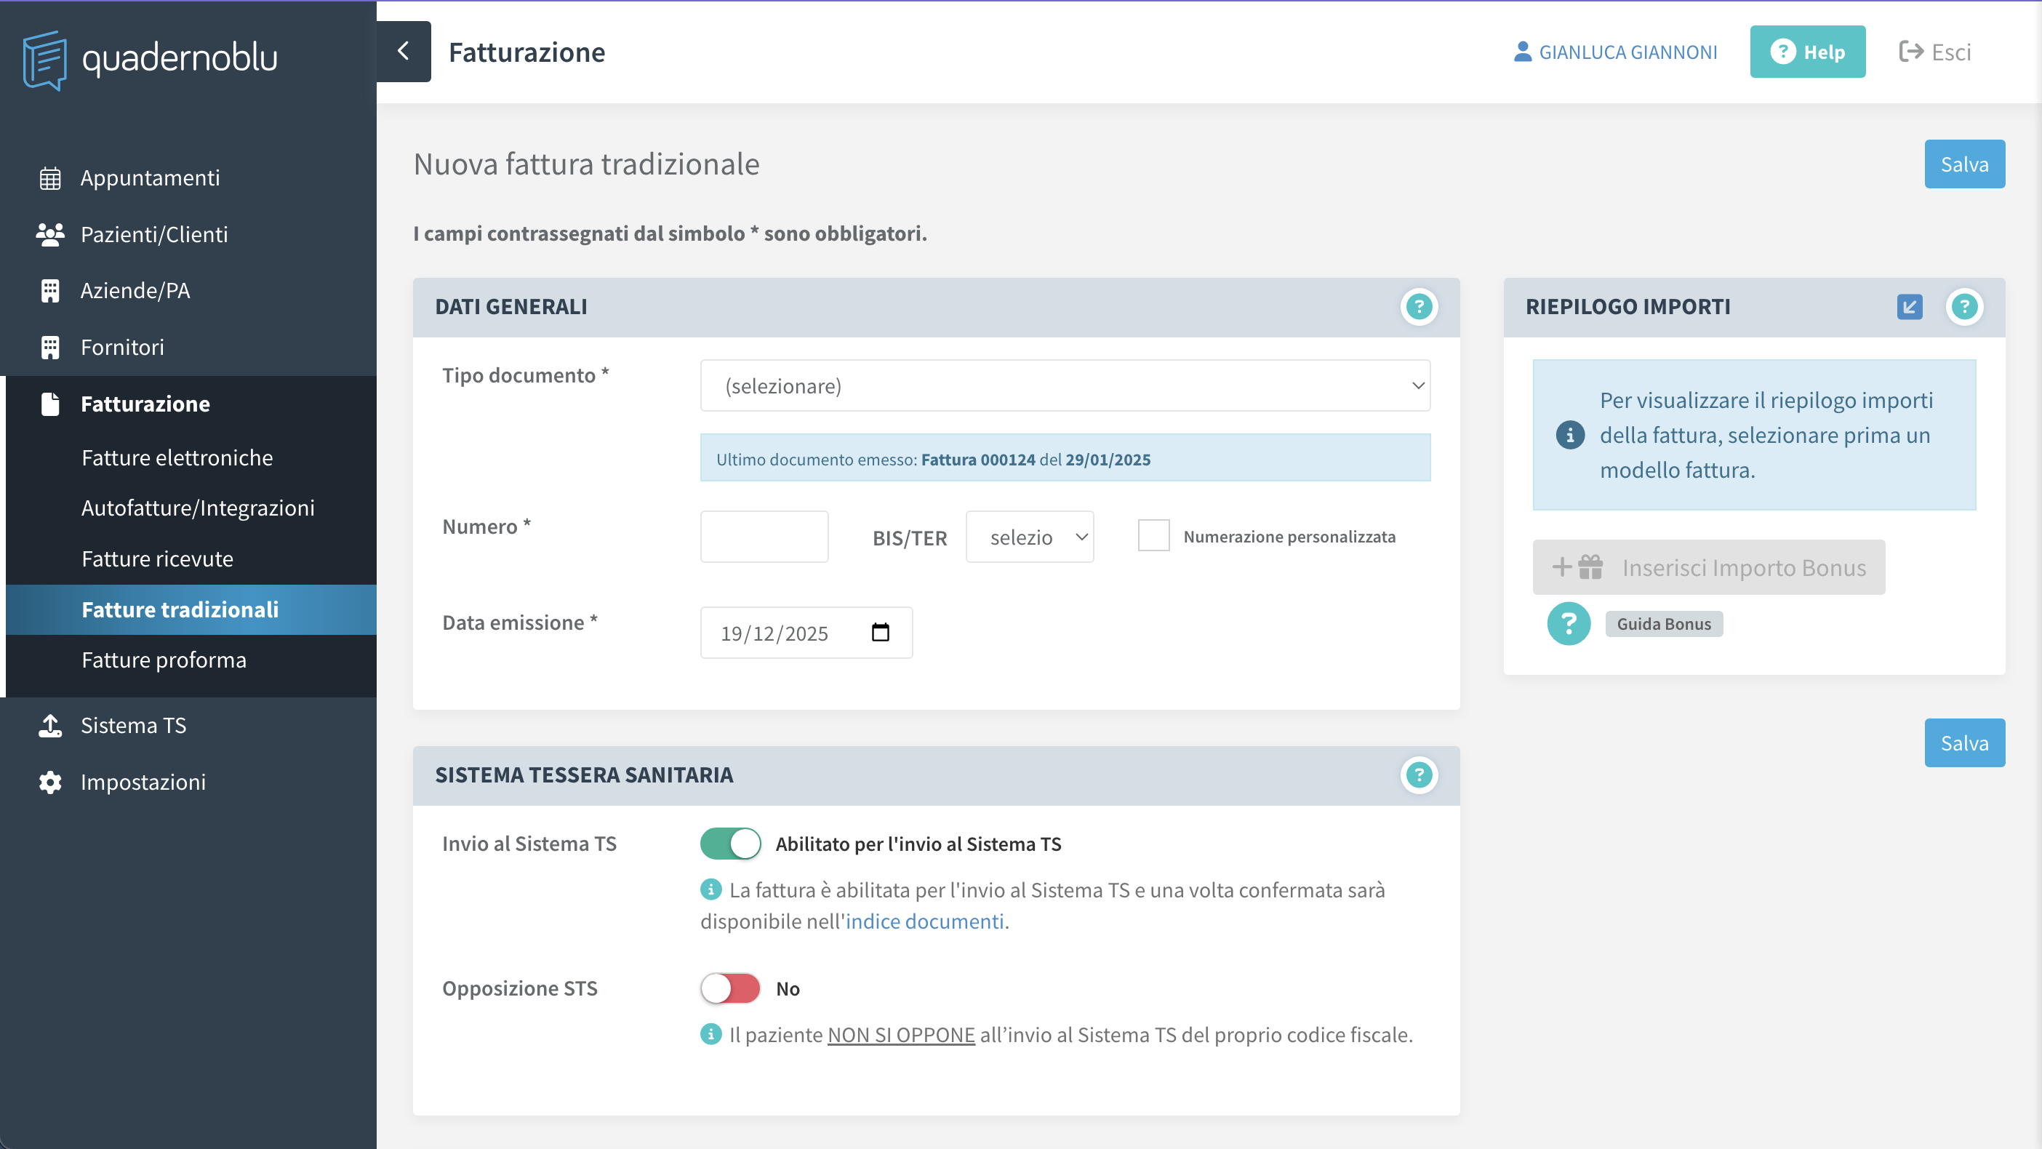Open the Impostazioni gear icon
2042x1149 pixels.
51,782
